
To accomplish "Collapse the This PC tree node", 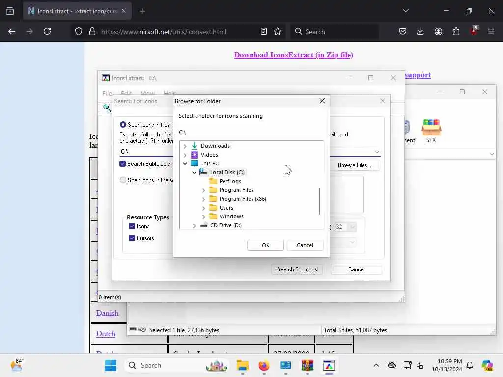I will [185, 164].
